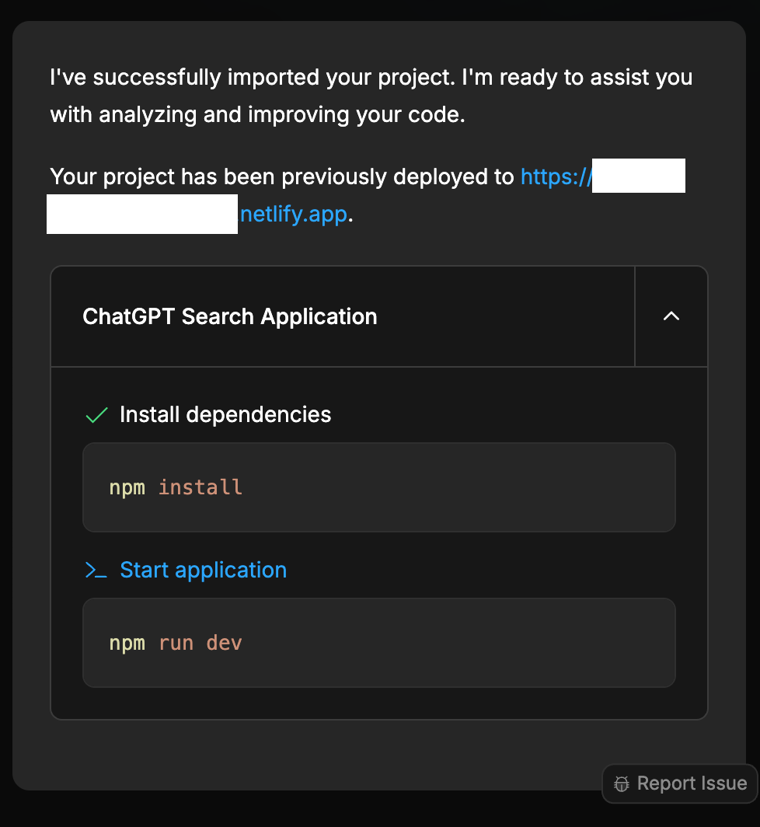Open the Start application action link

pyautogui.click(x=203, y=571)
